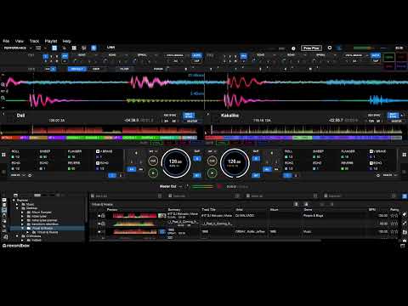Open deck 1 pad mode grid icon
Viewport: 408px width, 306px height.
[x=3, y=155]
